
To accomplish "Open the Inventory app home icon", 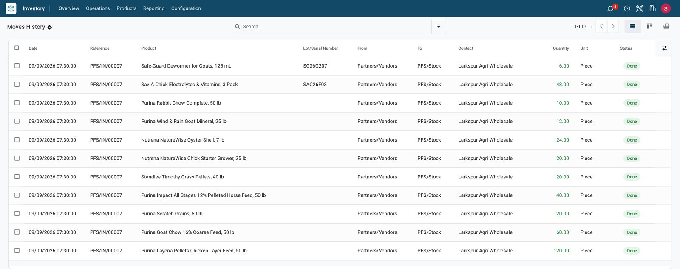I will click(11, 8).
